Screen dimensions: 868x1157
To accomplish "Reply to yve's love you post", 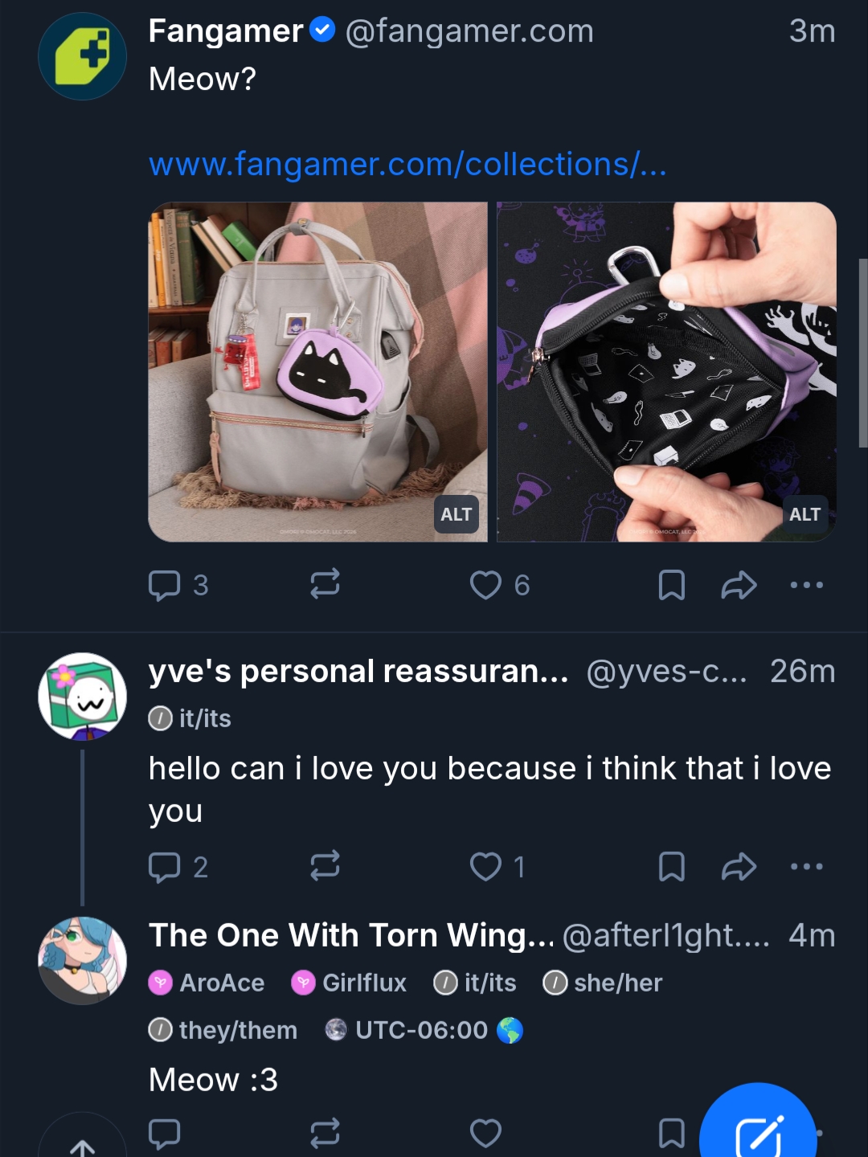I will pyautogui.click(x=165, y=867).
